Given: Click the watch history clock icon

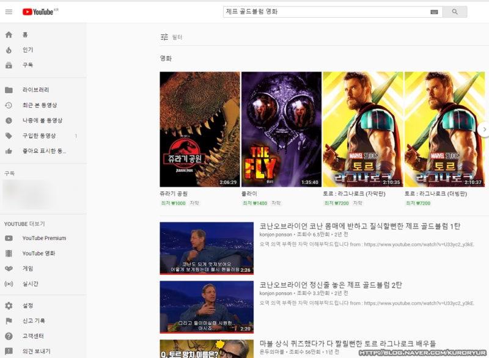Looking at the screenshot, I should point(9,105).
